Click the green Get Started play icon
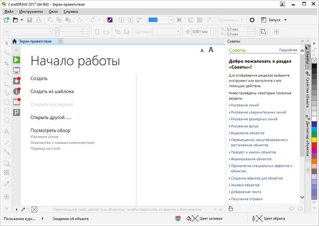 [16, 60]
